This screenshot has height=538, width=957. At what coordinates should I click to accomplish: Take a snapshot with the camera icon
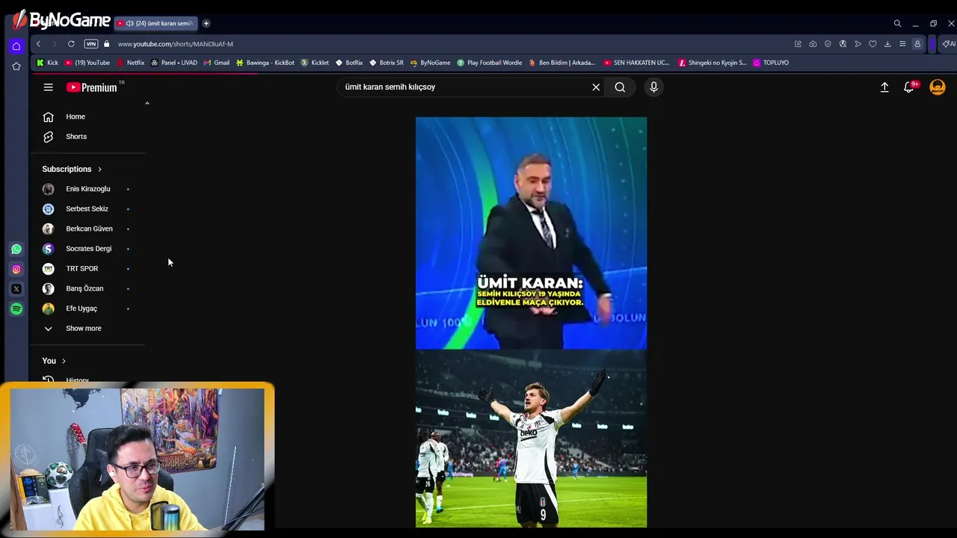pos(813,44)
